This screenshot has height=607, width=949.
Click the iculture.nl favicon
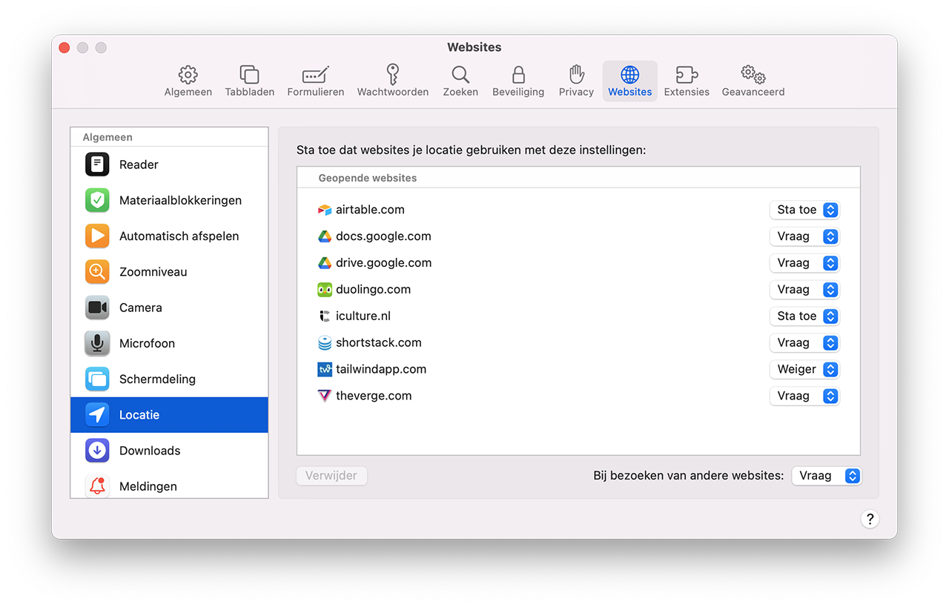(325, 316)
